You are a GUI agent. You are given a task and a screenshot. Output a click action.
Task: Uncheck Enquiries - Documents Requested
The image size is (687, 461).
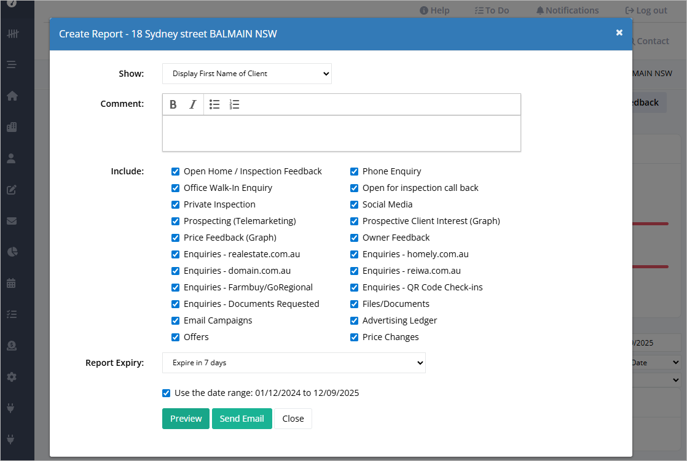[x=175, y=304]
